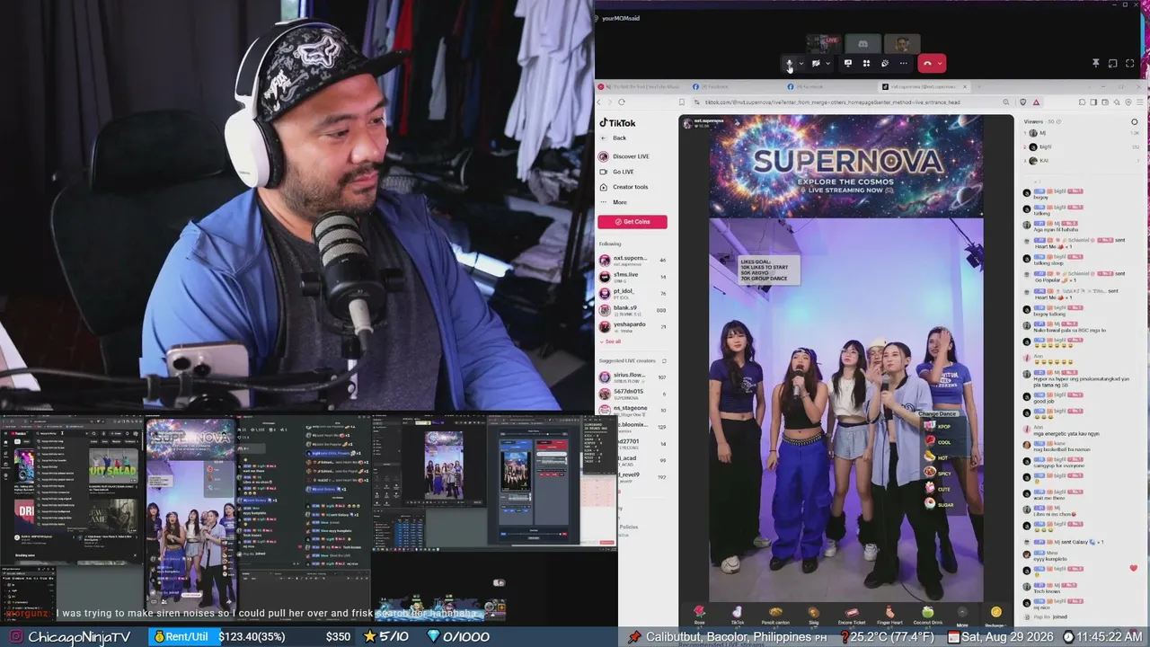Viewport: 1150px width, 647px height.
Task: Expand See all following accounts
Action: pyautogui.click(x=610, y=341)
